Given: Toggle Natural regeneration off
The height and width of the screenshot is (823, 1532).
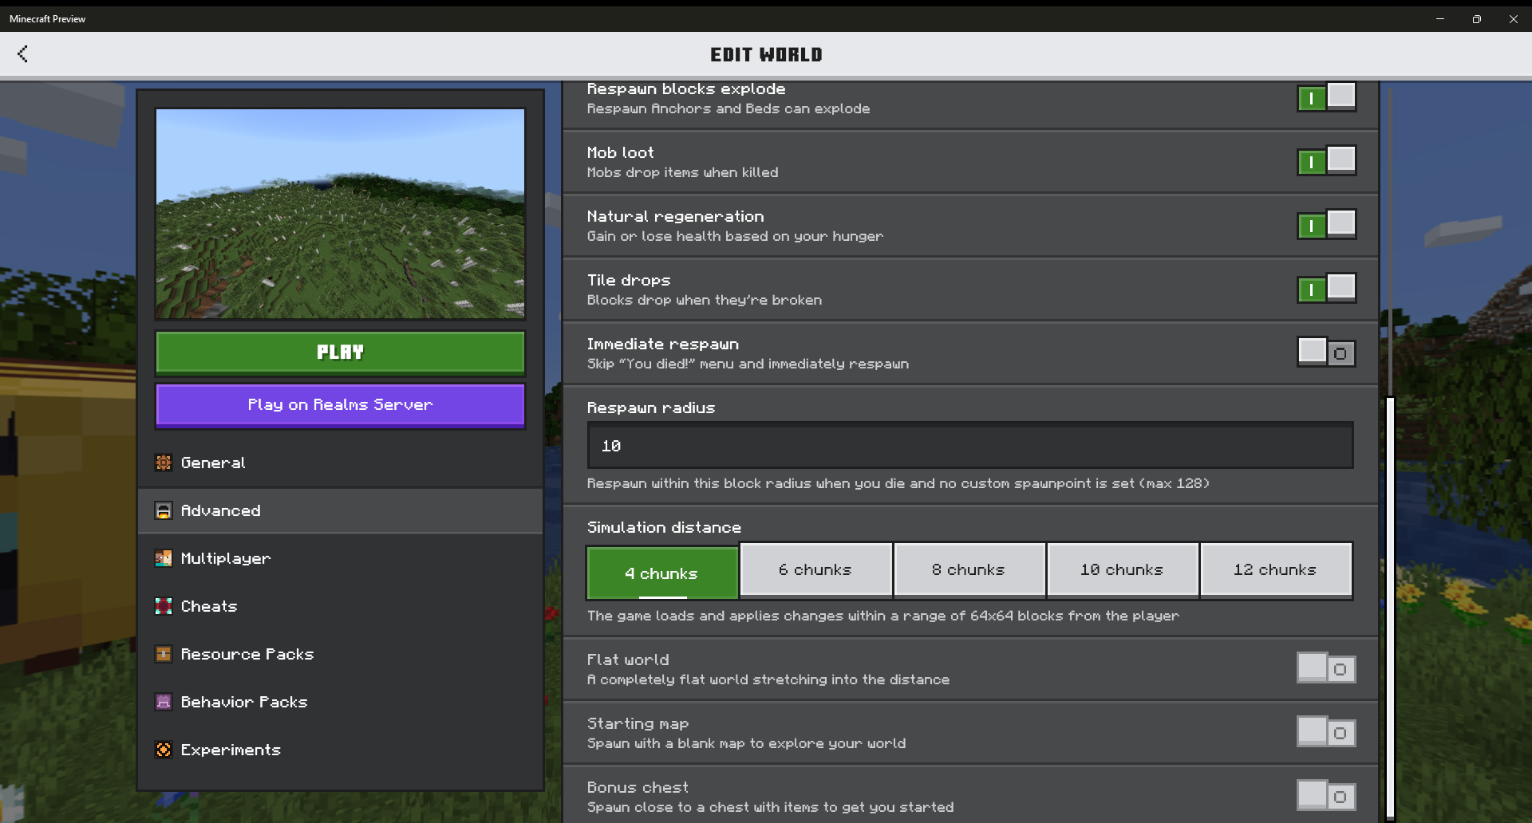Looking at the screenshot, I should tap(1327, 225).
